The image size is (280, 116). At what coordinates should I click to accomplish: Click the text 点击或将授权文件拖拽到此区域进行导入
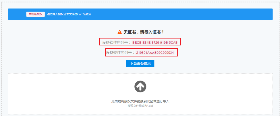(140, 101)
